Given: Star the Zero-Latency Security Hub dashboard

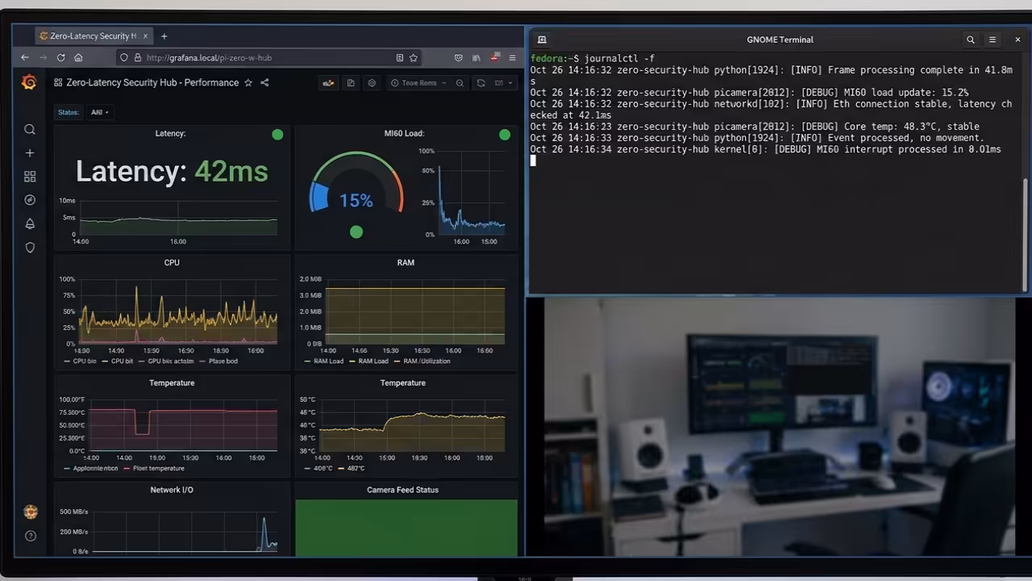Looking at the screenshot, I should coord(249,82).
